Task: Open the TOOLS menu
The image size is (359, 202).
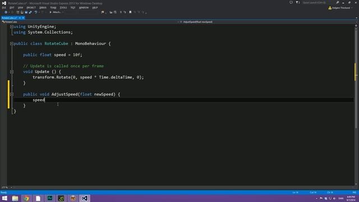Action: point(63,7)
